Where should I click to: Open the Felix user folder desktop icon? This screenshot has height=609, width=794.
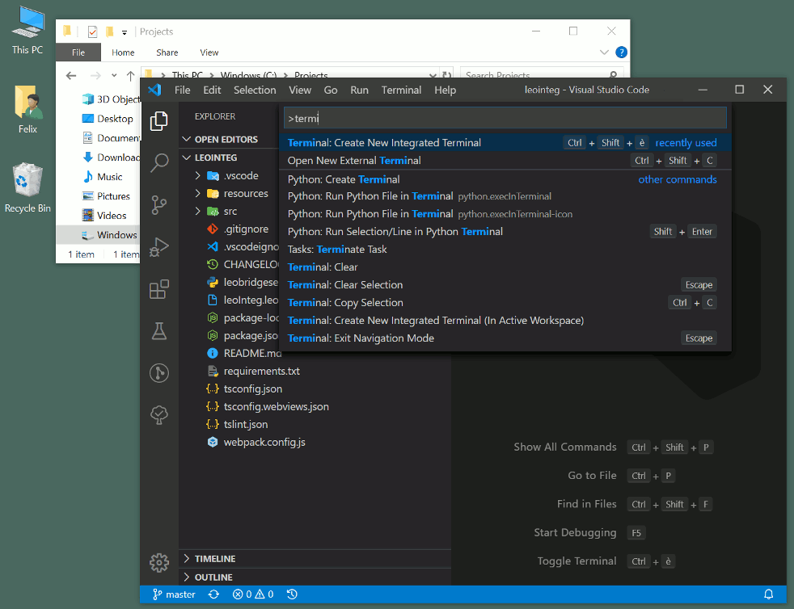[x=27, y=109]
